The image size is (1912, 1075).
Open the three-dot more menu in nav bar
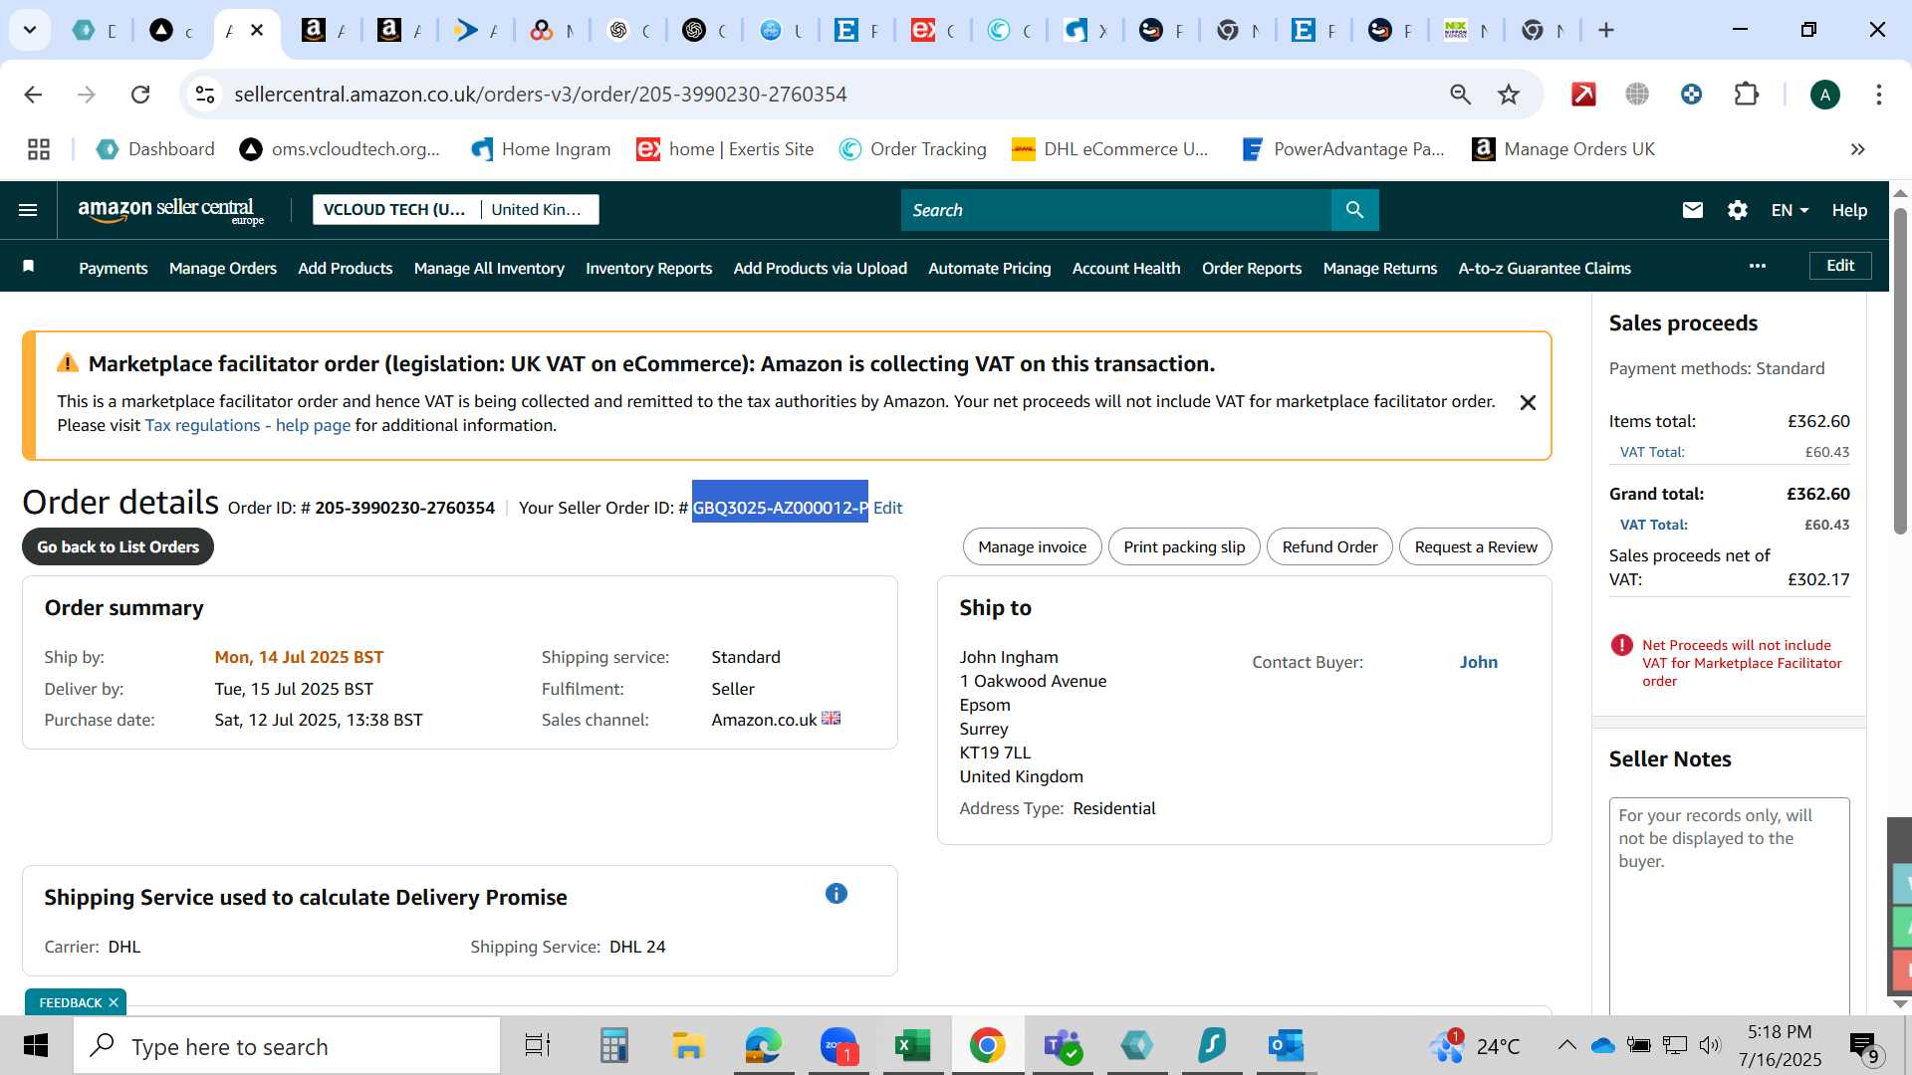point(1757,266)
